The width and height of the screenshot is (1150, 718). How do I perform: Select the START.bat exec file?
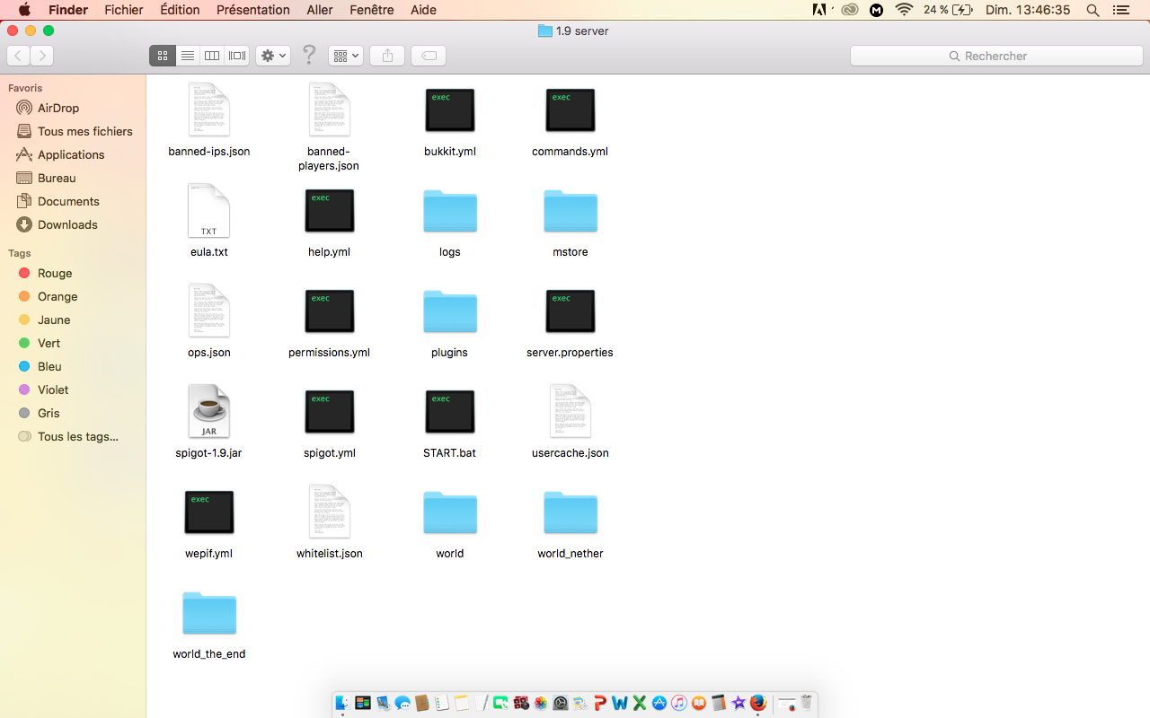coord(450,412)
